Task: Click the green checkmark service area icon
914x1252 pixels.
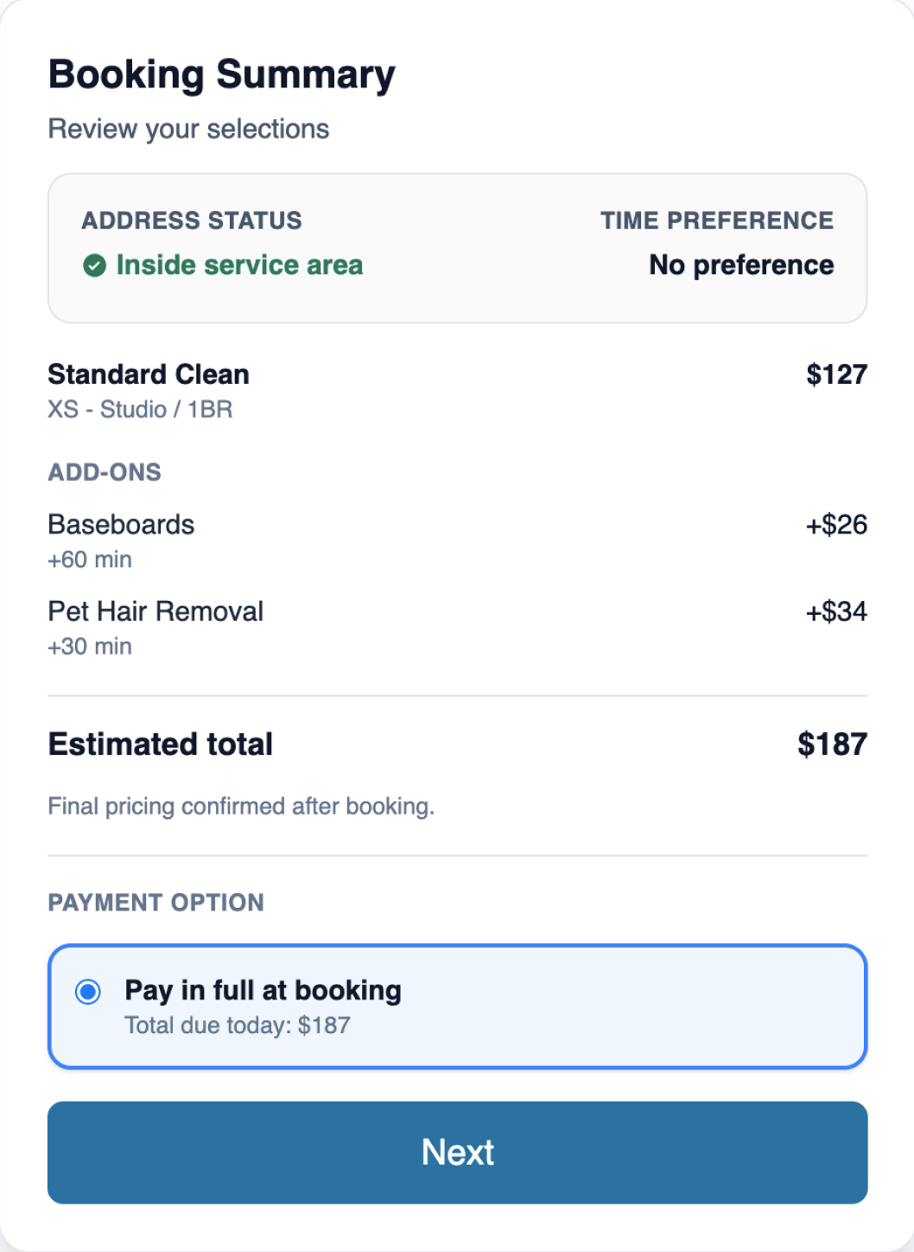Action: coord(94,265)
